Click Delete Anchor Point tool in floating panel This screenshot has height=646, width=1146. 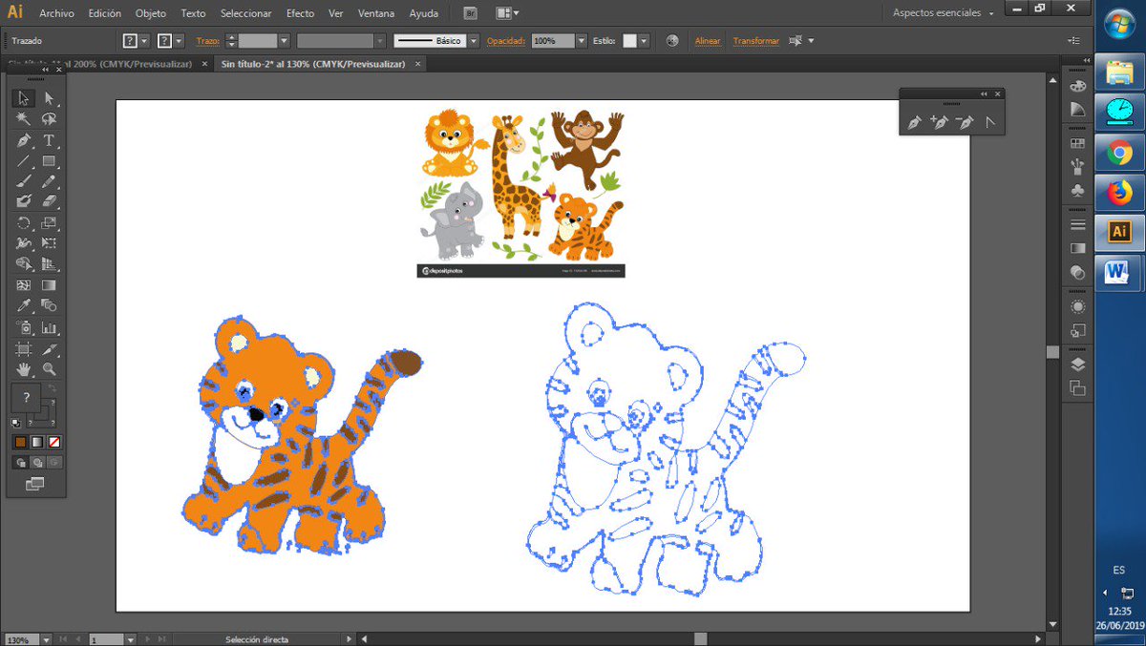pyautogui.click(x=965, y=122)
